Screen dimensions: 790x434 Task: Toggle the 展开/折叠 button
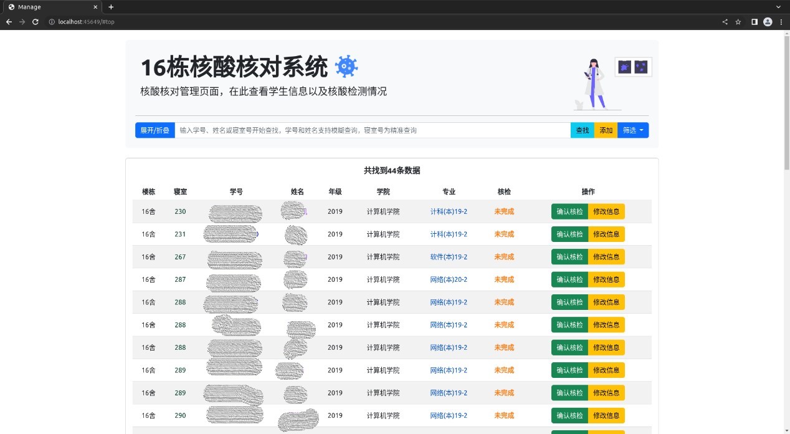(155, 130)
